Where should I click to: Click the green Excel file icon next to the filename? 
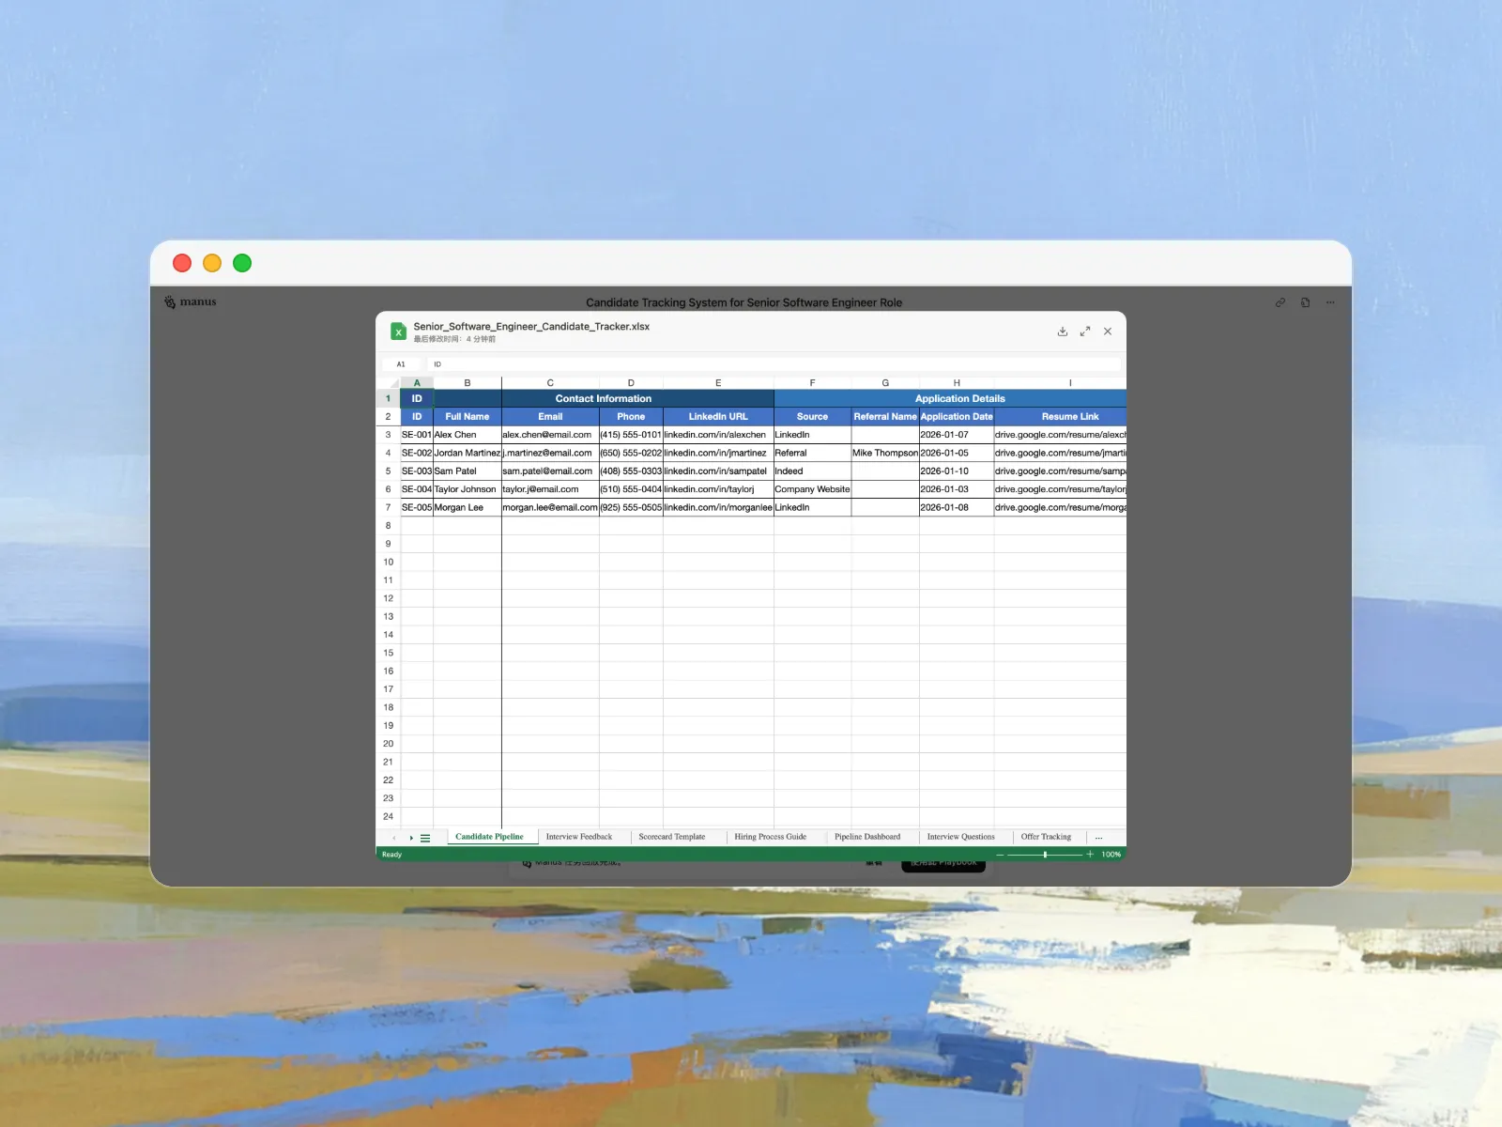point(398,331)
